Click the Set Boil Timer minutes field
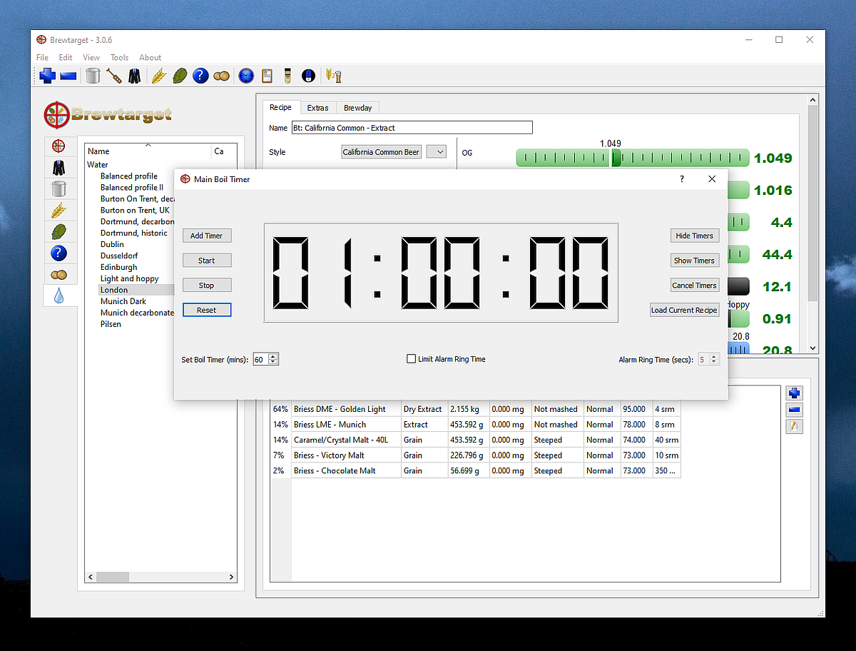 click(x=260, y=360)
